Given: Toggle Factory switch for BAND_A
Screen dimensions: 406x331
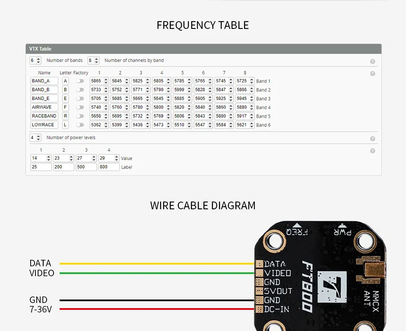Looking at the screenshot, I should (x=80, y=81).
